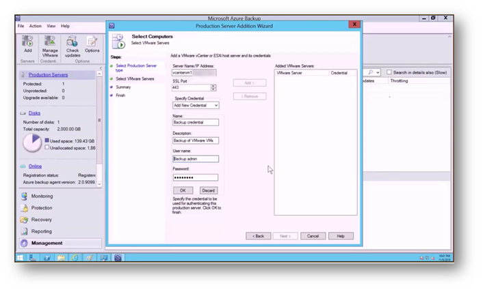Click the User name input field
This screenshot has width=483, height=292.
pos(196,159)
